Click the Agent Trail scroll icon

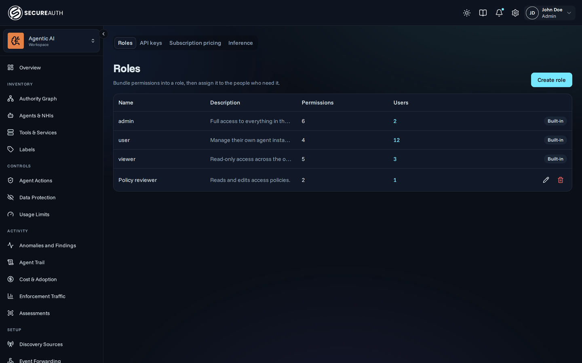tap(11, 262)
